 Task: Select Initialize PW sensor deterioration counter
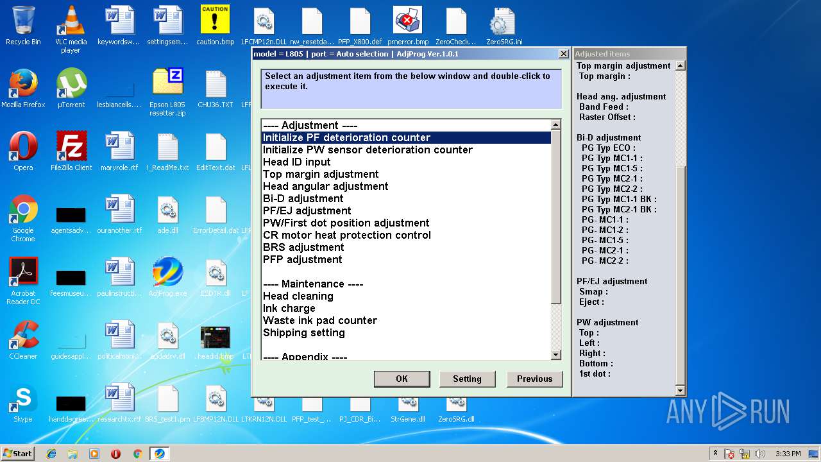[x=406, y=150]
